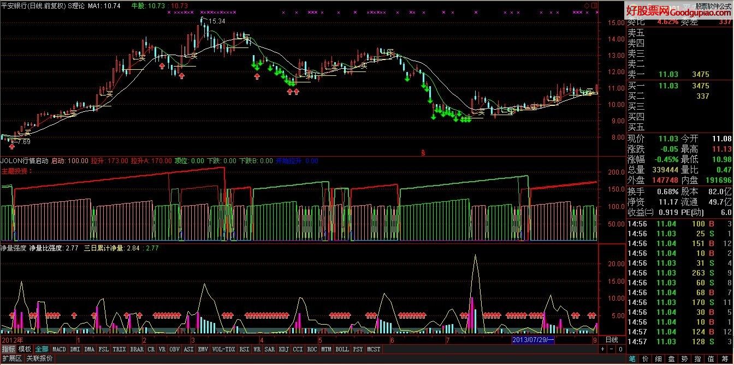The height and width of the screenshot is (365, 734).
Task: Click the JOLON行情启动 indicator title
Action: coord(24,161)
